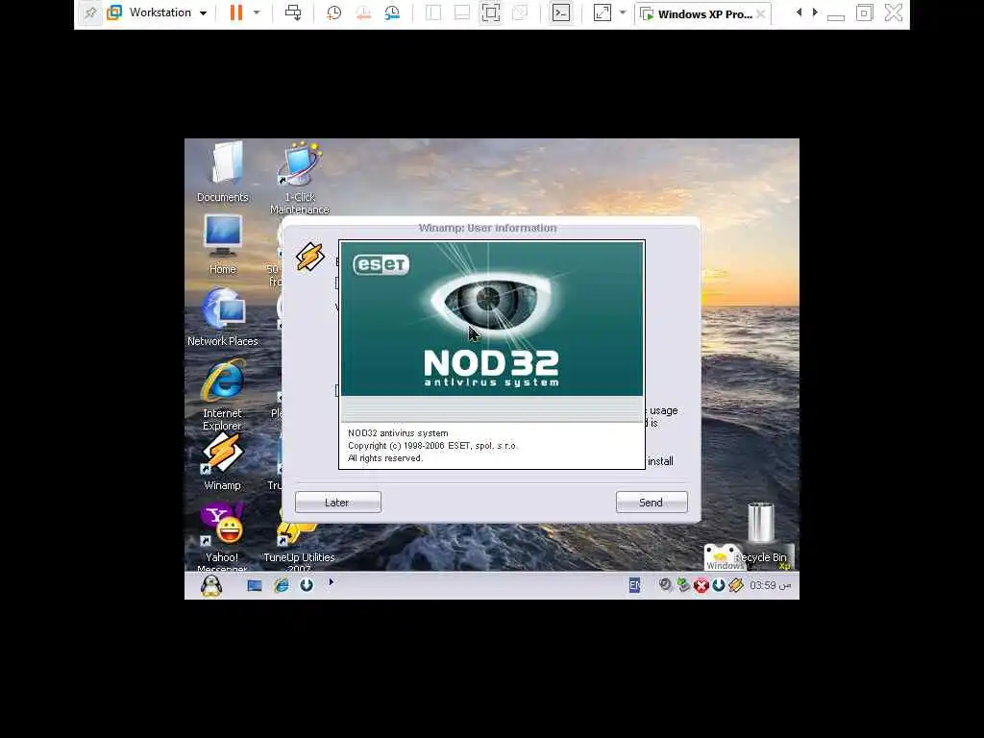Open the Documents desktop icon
The width and height of the screenshot is (984, 738).
click(x=223, y=172)
